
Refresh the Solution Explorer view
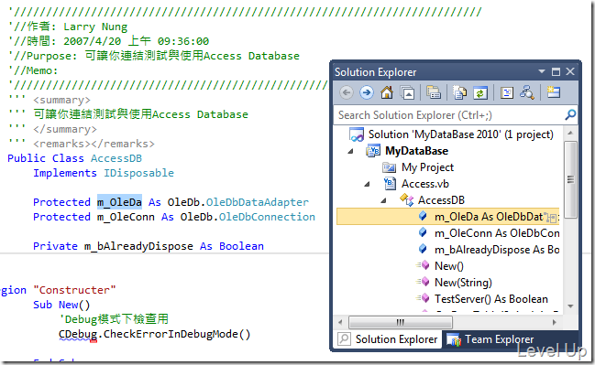[480, 92]
